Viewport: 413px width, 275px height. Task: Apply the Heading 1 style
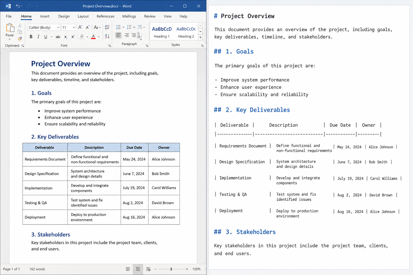[x=162, y=32]
